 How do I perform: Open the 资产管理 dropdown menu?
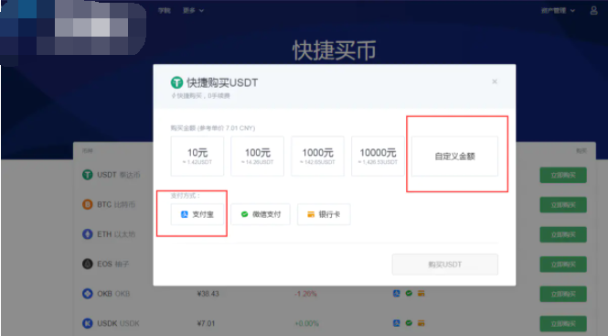tap(558, 10)
